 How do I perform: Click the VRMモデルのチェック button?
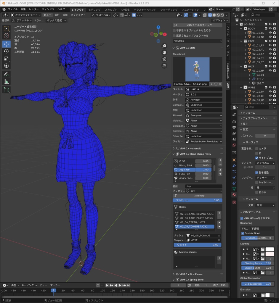[197, 25]
